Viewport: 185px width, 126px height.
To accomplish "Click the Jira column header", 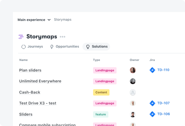I will coord(152,60).
